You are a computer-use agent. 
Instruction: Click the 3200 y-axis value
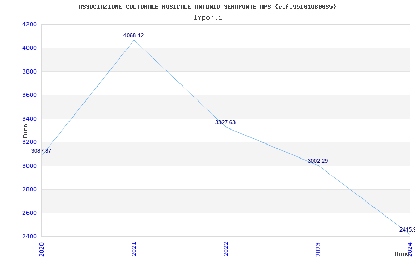coord(29,142)
